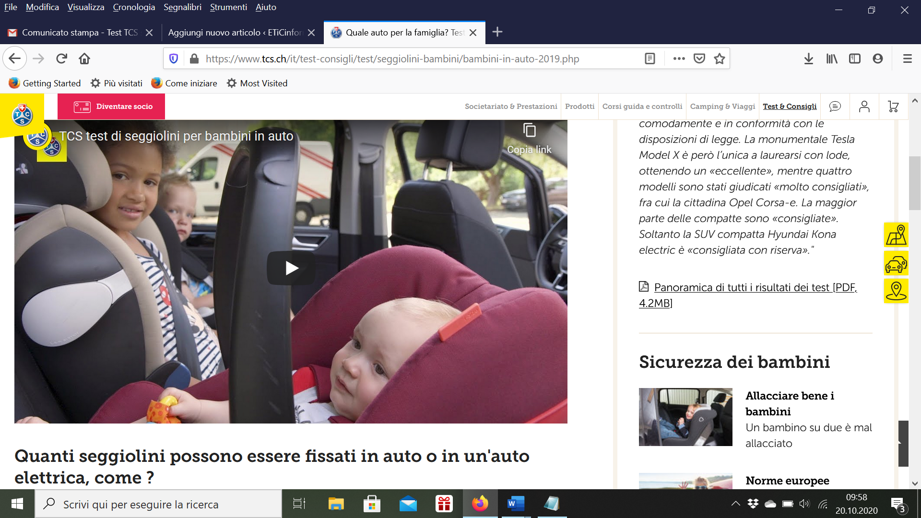Open Microsoft Word from taskbar

(516, 504)
